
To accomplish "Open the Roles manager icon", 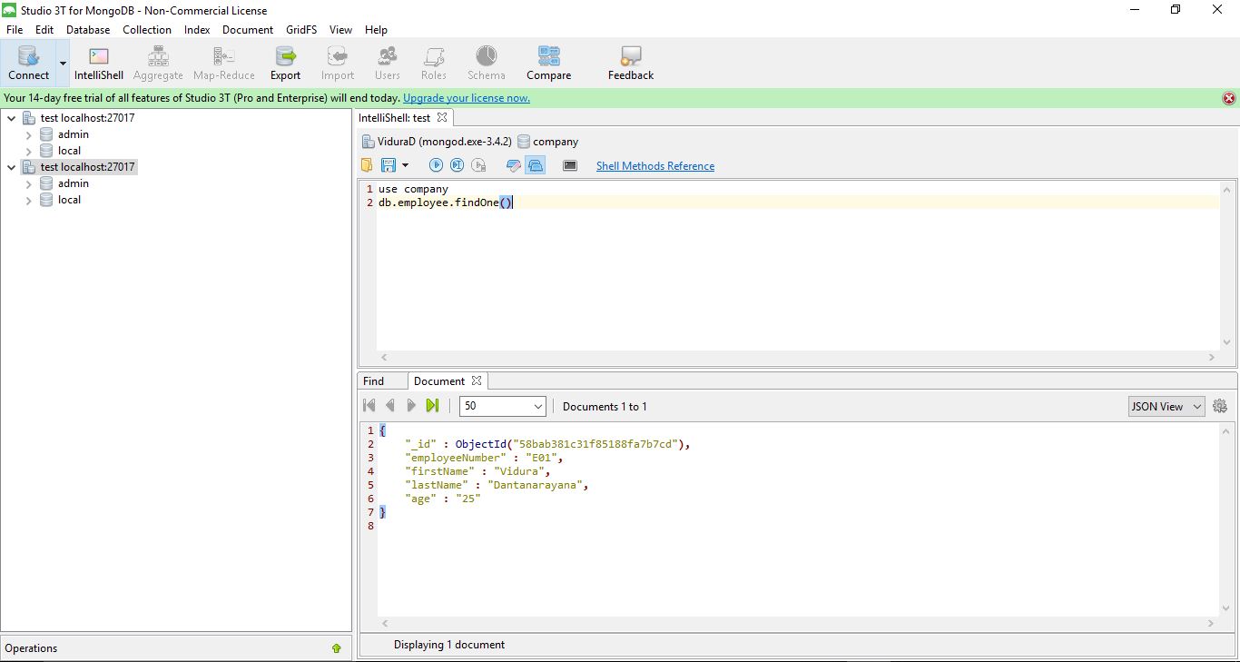I will [x=434, y=64].
